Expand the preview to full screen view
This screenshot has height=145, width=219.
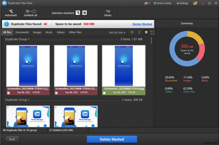[152, 32]
